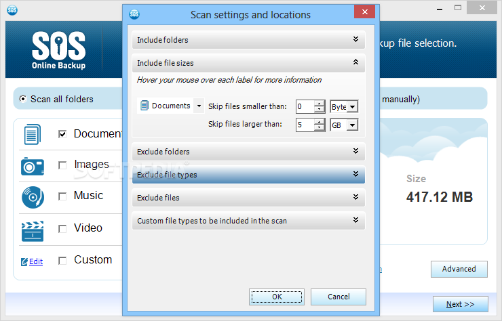The height and width of the screenshot is (321, 502).
Task: Expand the Exclude folders section
Action: coord(248,152)
